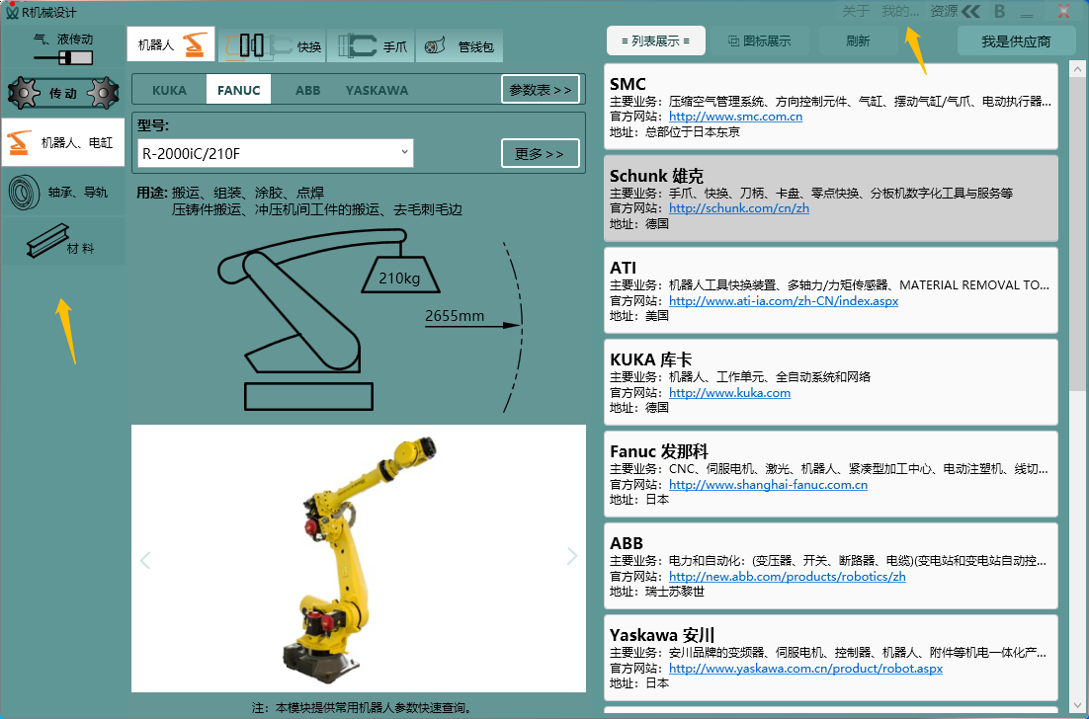
Task: Open the 气、液传动 category
Action: tap(63, 47)
